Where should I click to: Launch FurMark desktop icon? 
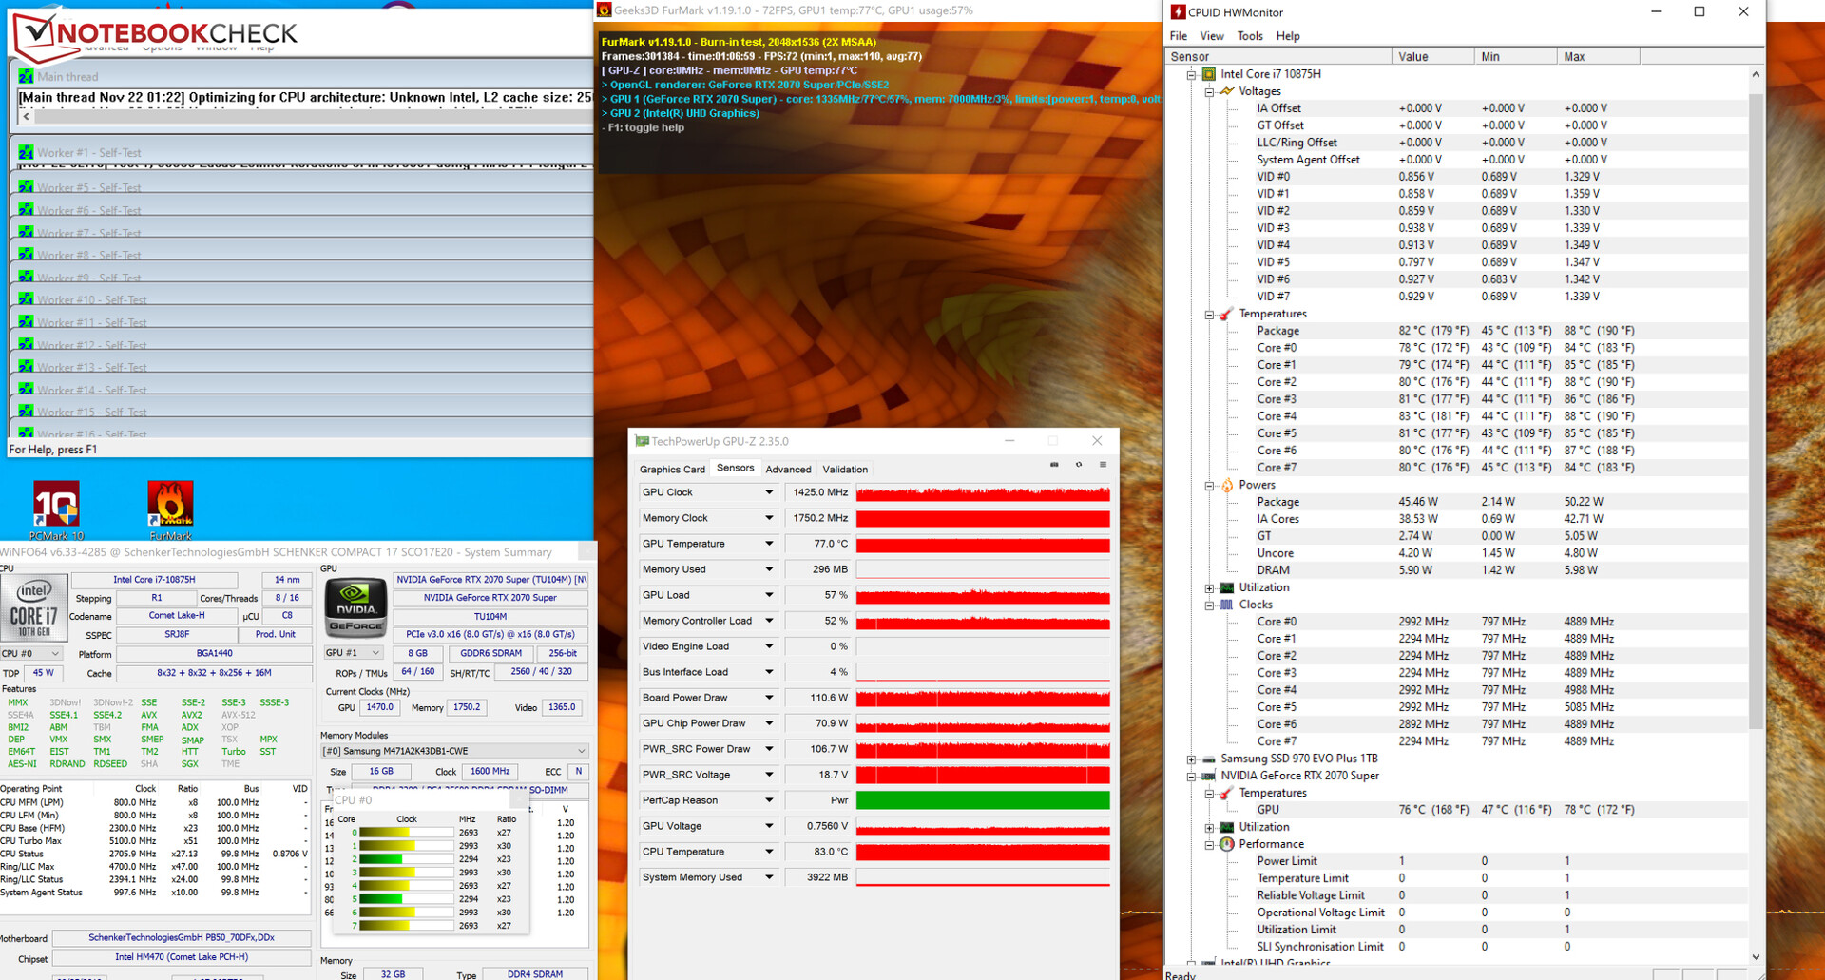[x=170, y=510]
